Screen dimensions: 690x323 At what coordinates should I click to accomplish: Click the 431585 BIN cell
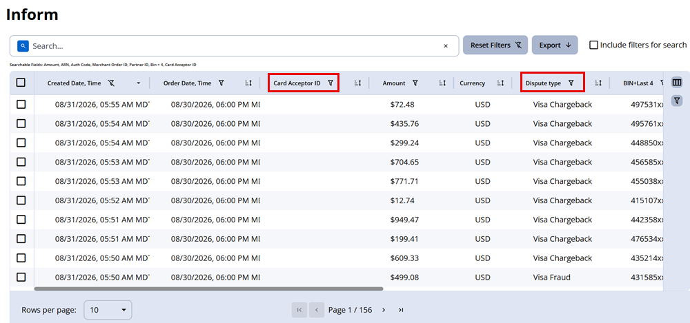pyautogui.click(x=647, y=278)
